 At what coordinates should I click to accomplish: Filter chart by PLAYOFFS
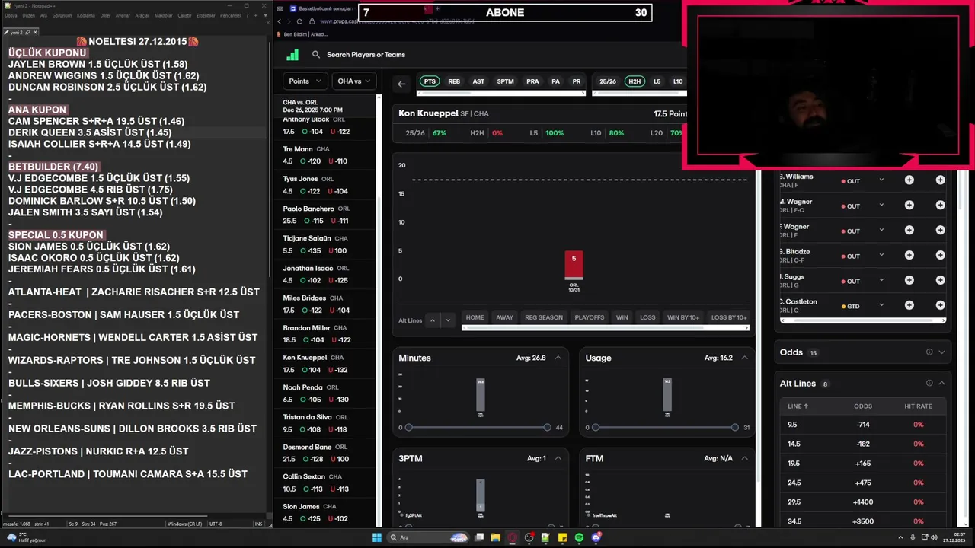[x=590, y=317]
